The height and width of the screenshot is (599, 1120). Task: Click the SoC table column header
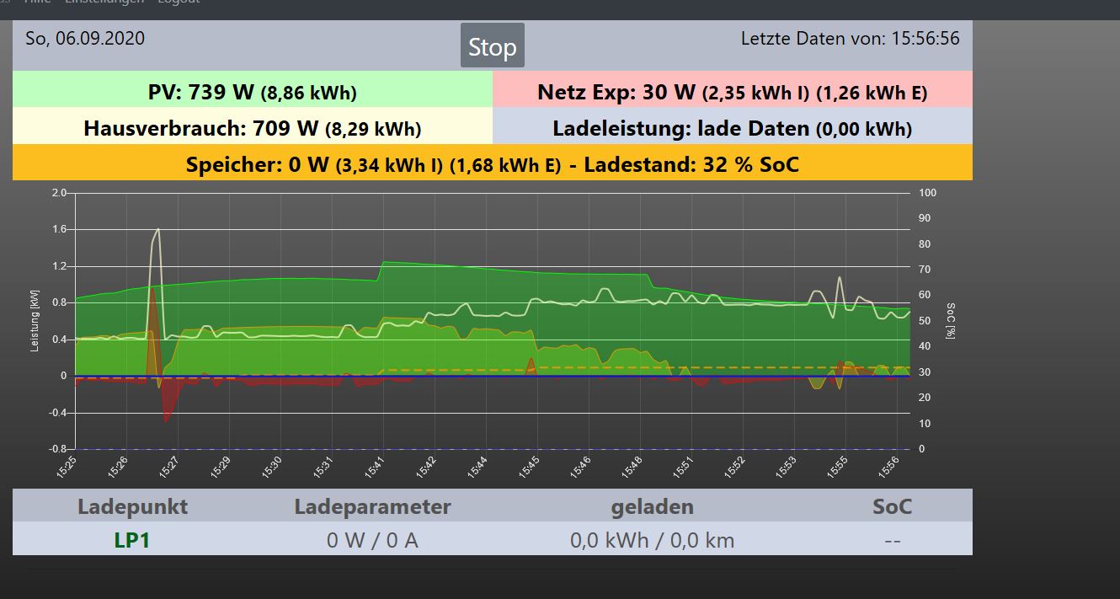pos(892,506)
